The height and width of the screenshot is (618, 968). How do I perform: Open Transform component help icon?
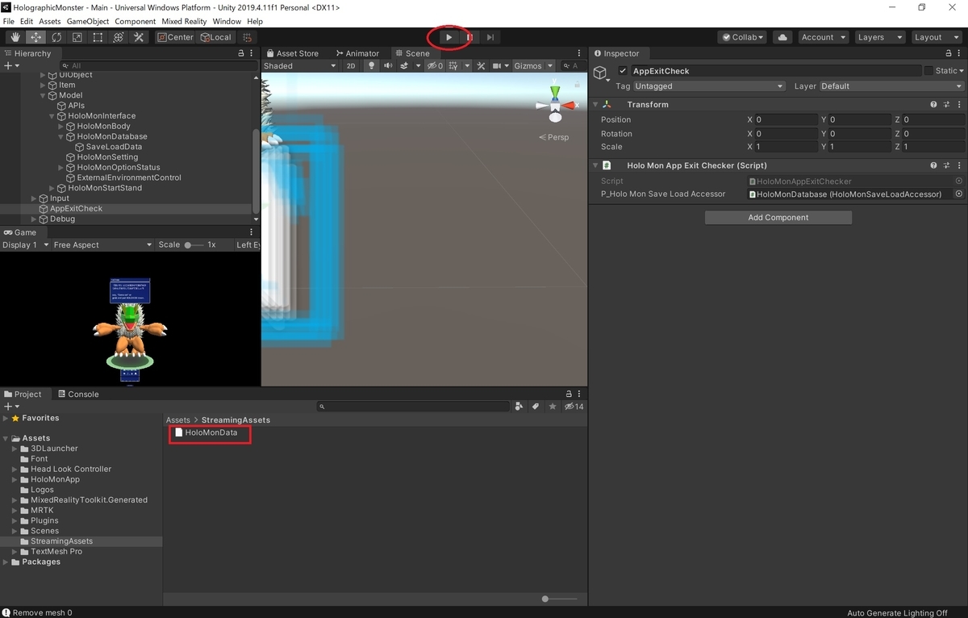(933, 105)
